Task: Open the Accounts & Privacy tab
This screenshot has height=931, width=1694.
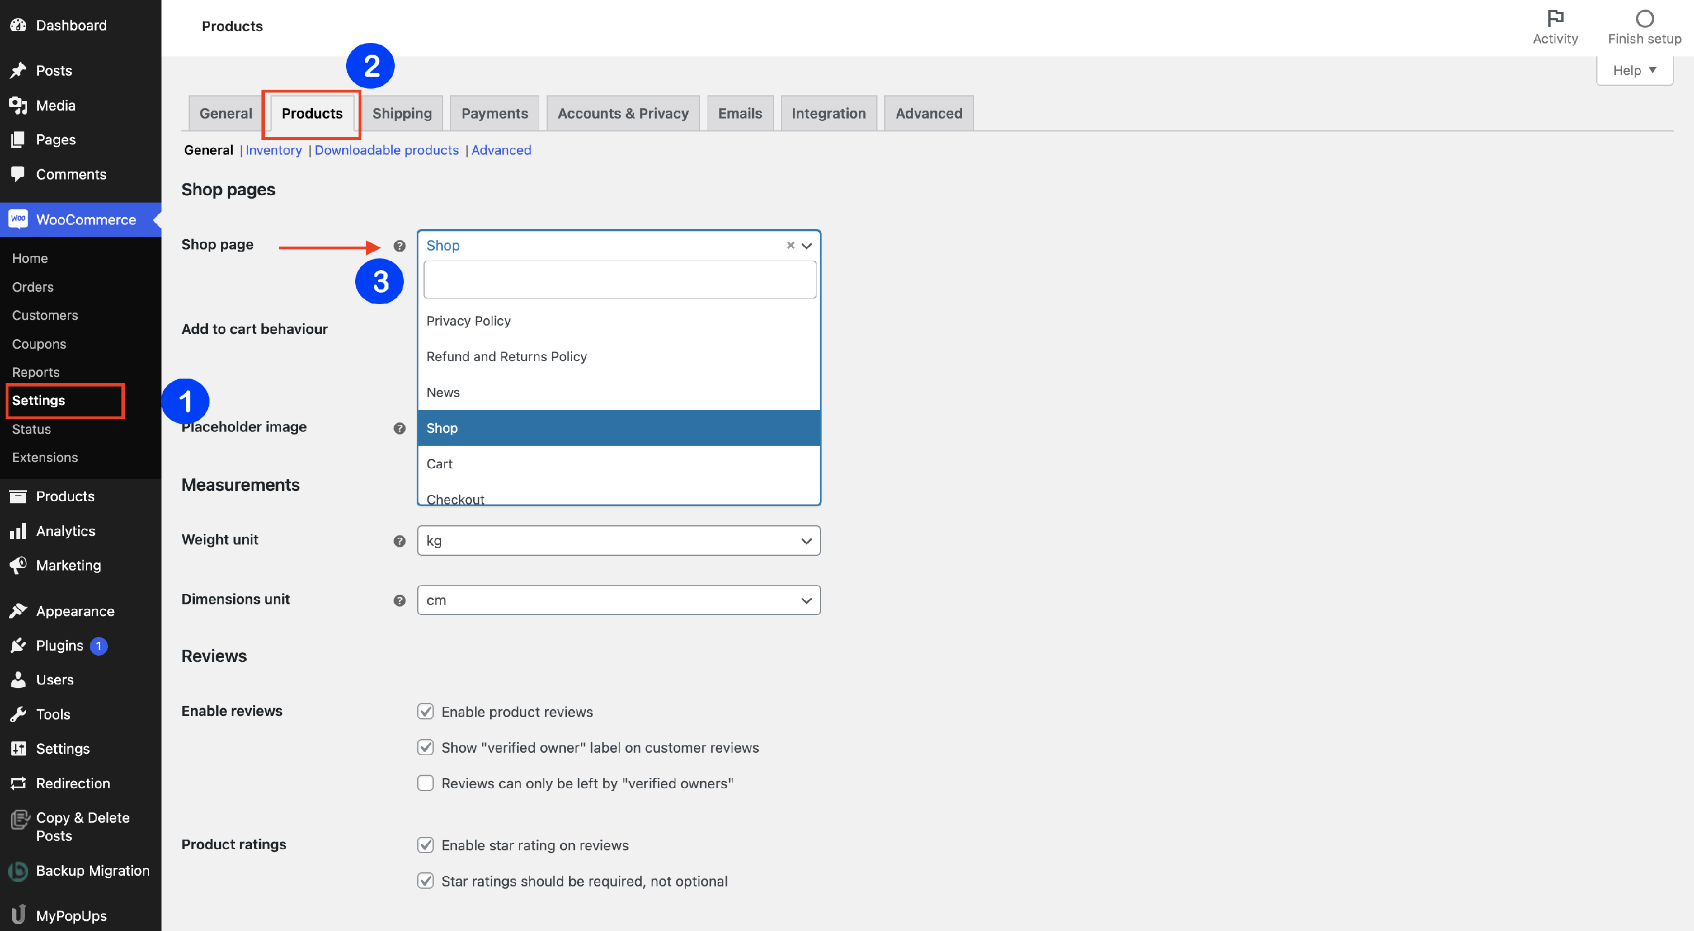Action: (x=623, y=113)
